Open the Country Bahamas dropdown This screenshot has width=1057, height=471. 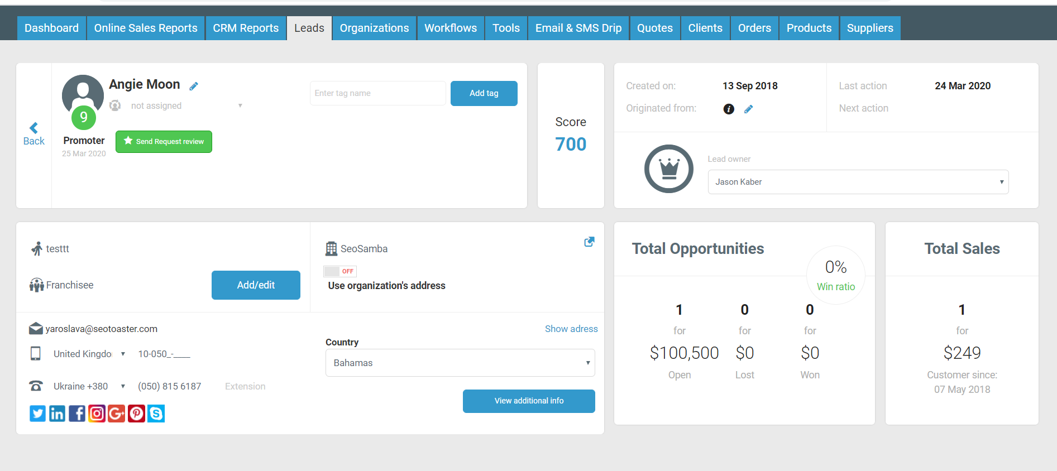[x=460, y=363]
